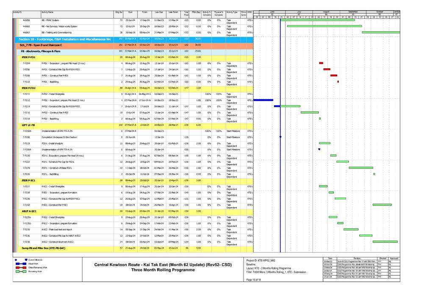Select the red critical bar for P-FD1 excavation
The image size is (424, 300).
321,63
